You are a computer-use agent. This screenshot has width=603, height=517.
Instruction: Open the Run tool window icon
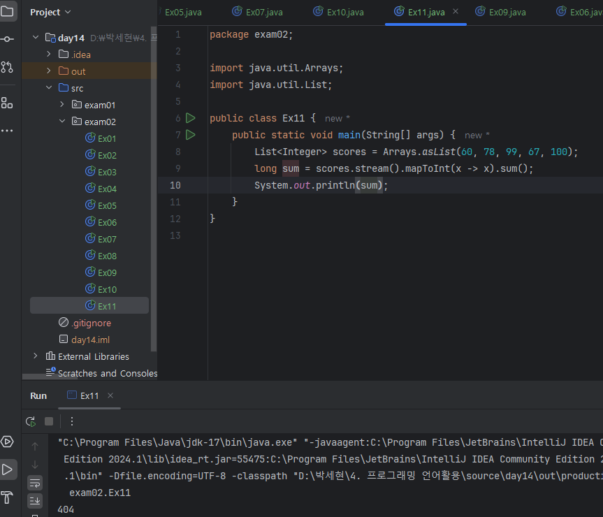[x=7, y=469]
